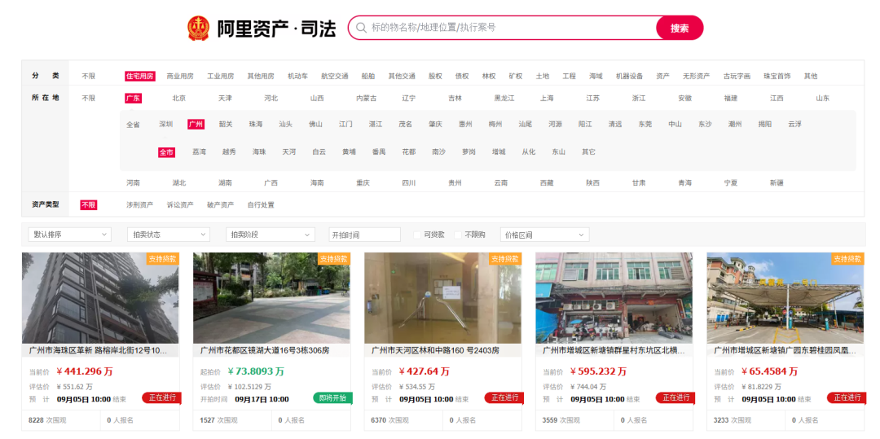Viewport: 880px width, 439px height.
Task: Click current price ¥595.232万
Action: 598,371
